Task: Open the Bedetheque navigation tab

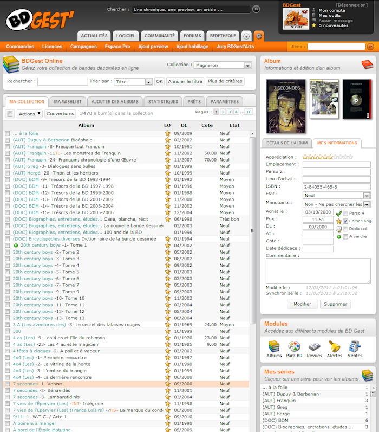Action: [223, 36]
